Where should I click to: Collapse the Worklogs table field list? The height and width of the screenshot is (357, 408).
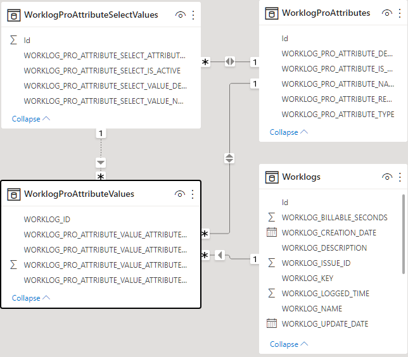[x=288, y=344]
